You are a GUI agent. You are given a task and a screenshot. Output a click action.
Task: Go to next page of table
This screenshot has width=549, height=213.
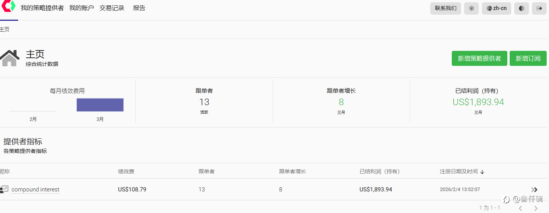tap(535, 208)
